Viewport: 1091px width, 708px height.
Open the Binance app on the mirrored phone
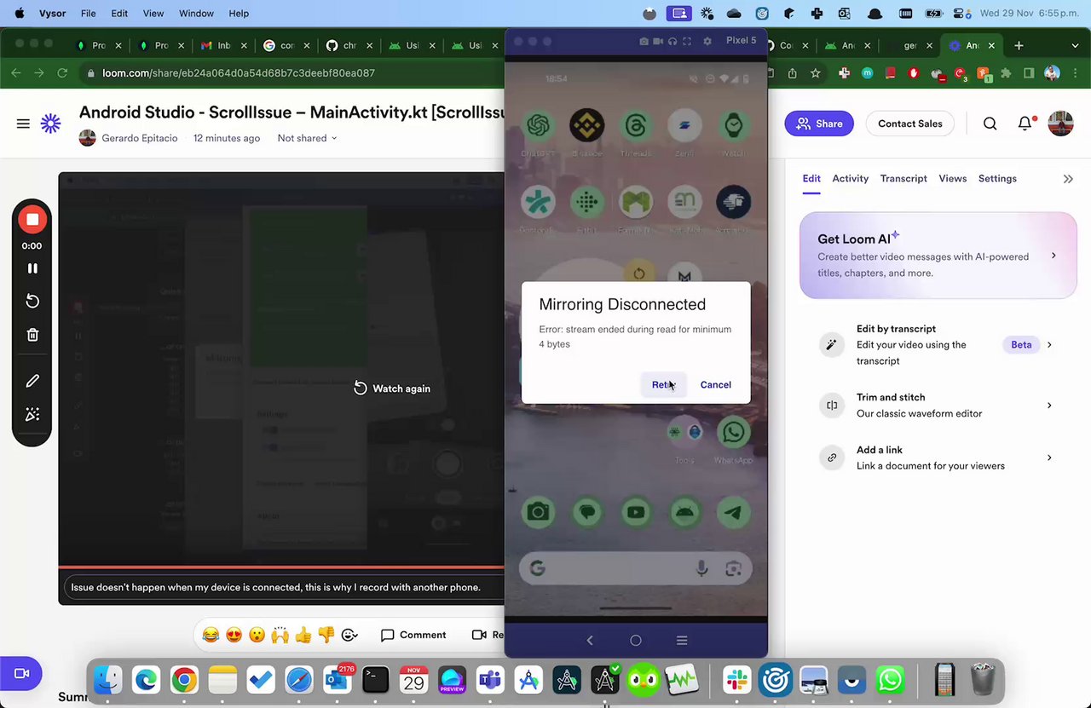coord(586,126)
